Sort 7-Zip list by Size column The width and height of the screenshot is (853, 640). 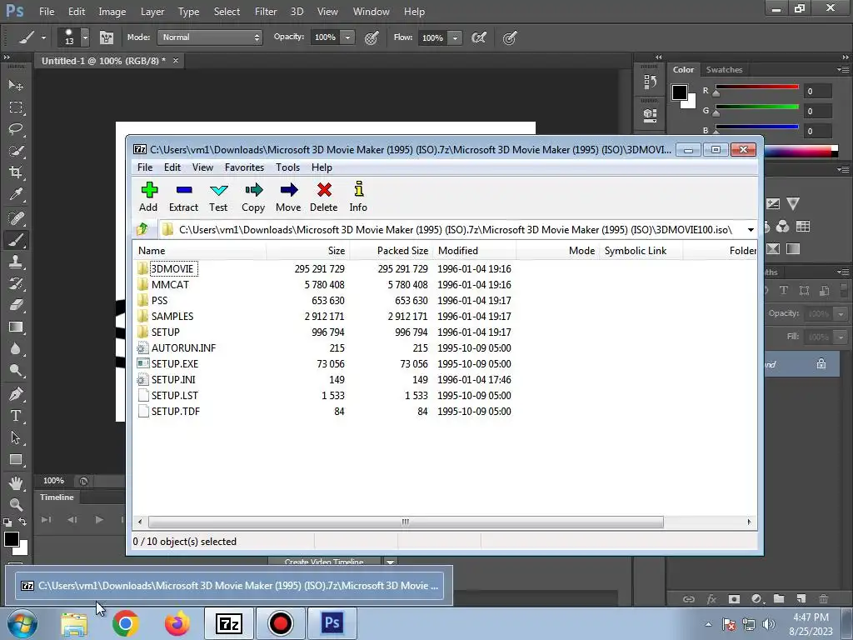pos(307,251)
